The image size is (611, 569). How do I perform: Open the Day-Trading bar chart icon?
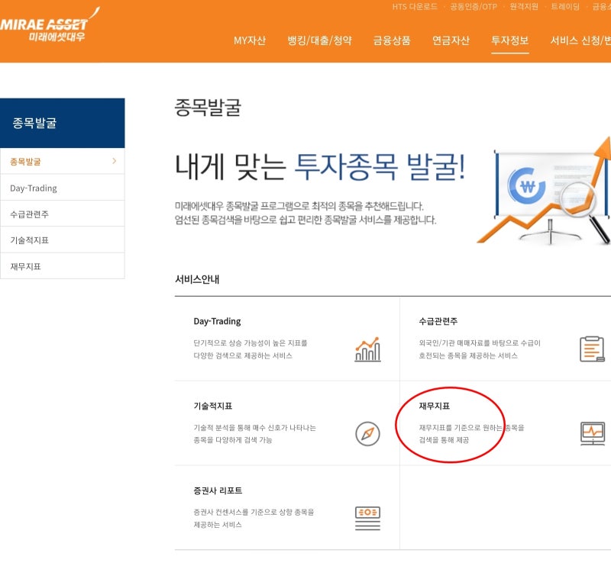[x=367, y=349]
